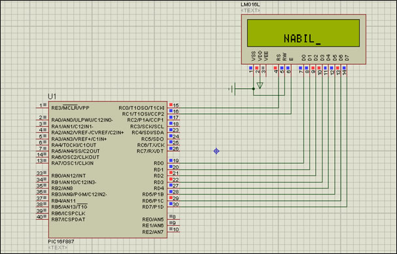Click the RE1/AN6 pin label
The image size is (397, 254).
point(153,226)
